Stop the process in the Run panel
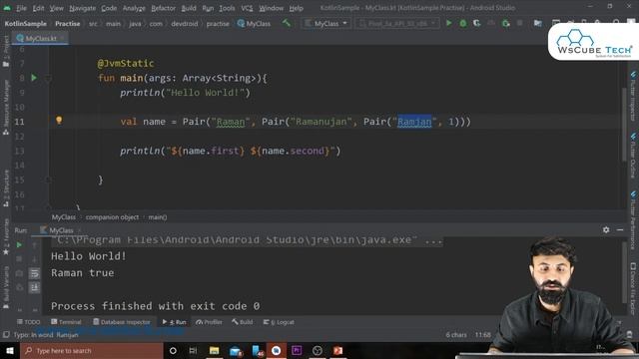The image size is (639, 359). [19, 259]
